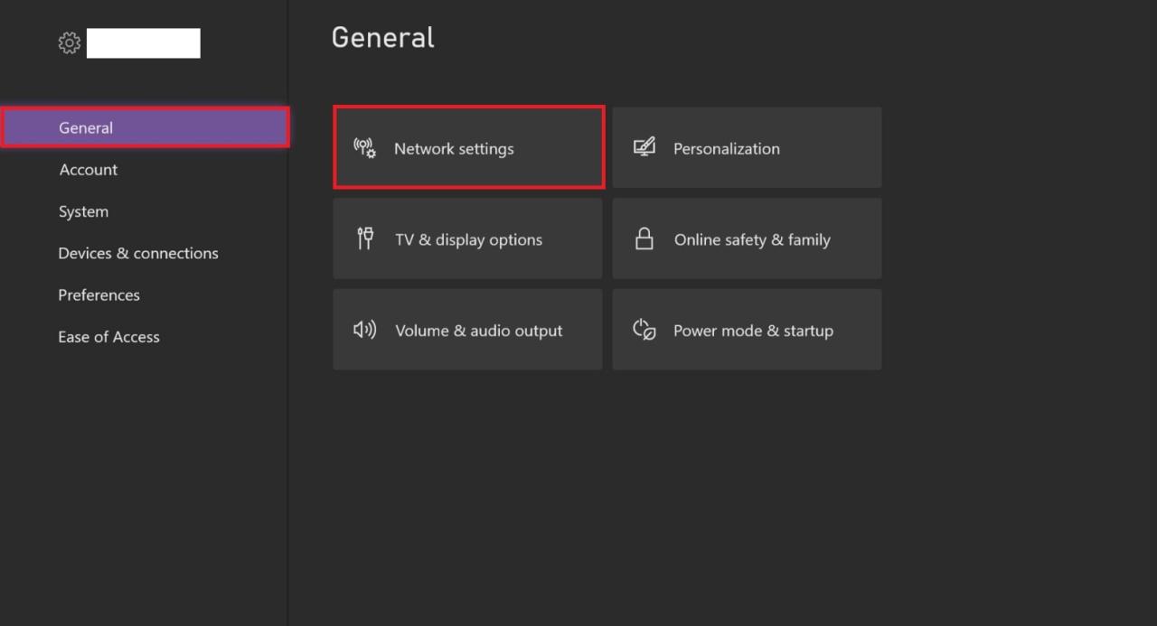Switch to the System settings section

pos(83,210)
